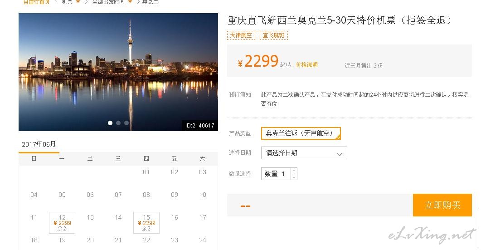Click the product title 重庆直飞新西兰奥克兰

pos(340,20)
